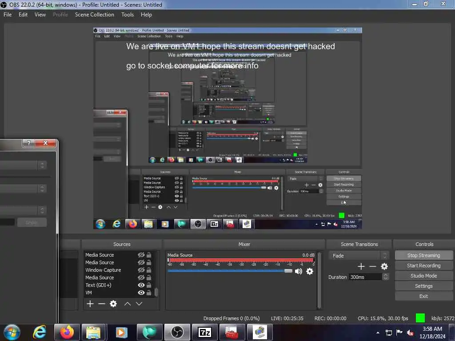This screenshot has width=455, height=341.
Task: Show the Window Capture source using its eye icon
Action: point(141,270)
